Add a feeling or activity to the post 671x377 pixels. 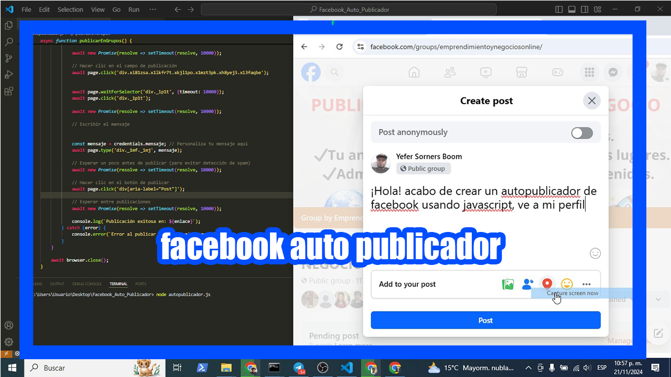click(567, 284)
